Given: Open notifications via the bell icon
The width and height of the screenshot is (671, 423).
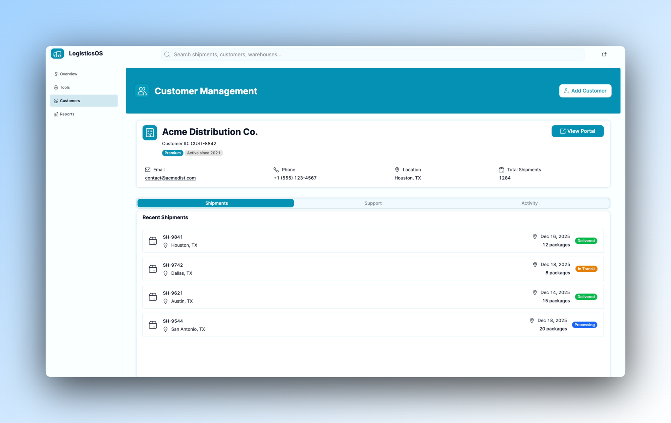Looking at the screenshot, I should click(x=604, y=54).
